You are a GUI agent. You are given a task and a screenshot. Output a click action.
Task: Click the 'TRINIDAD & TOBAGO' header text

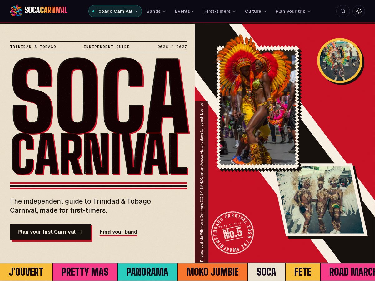click(x=33, y=47)
